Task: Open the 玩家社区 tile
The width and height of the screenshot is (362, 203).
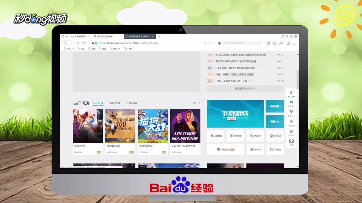Action: point(275,149)
